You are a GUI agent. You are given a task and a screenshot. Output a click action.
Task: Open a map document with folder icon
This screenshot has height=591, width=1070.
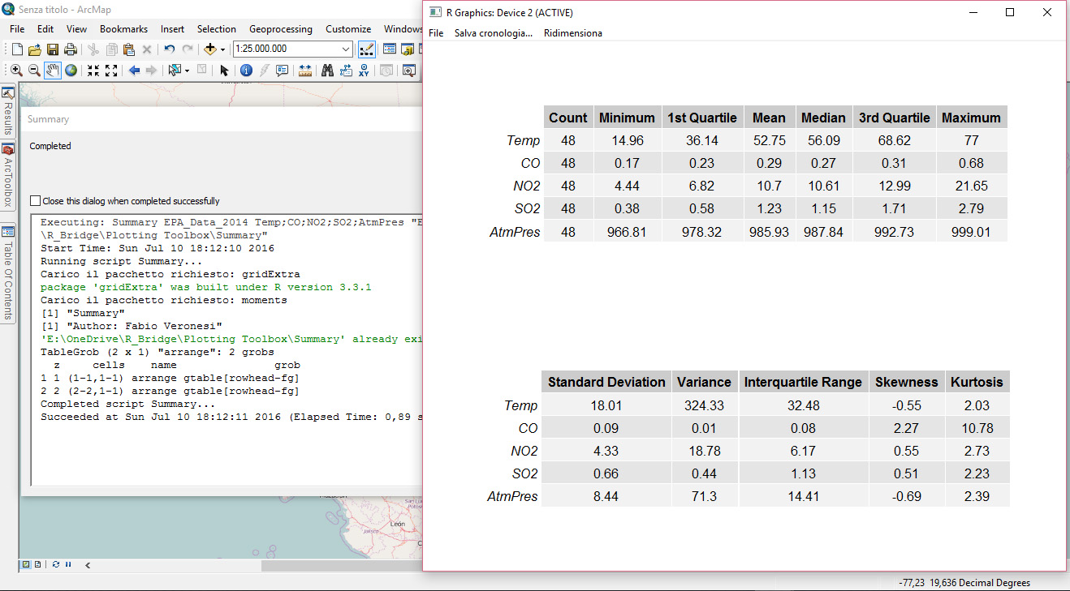(35, 49)
